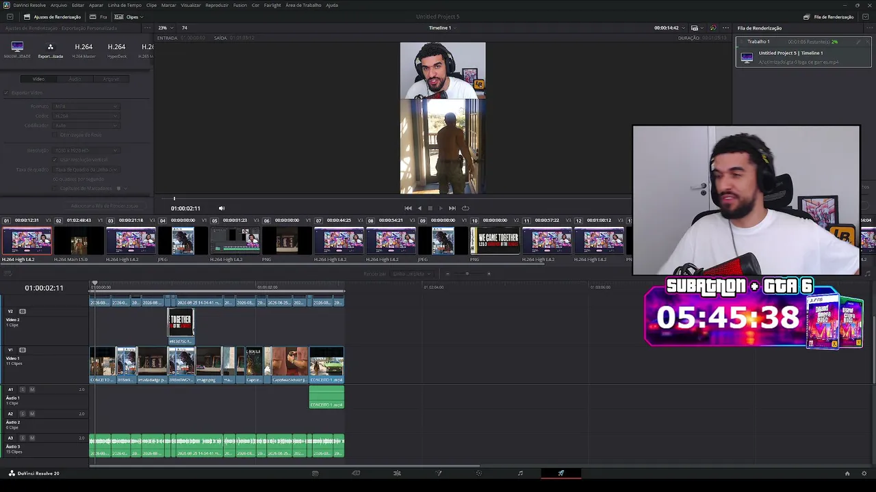Open the viewer three-dot options menu
This screenshot has width=876, height=492.
[725, 28]
